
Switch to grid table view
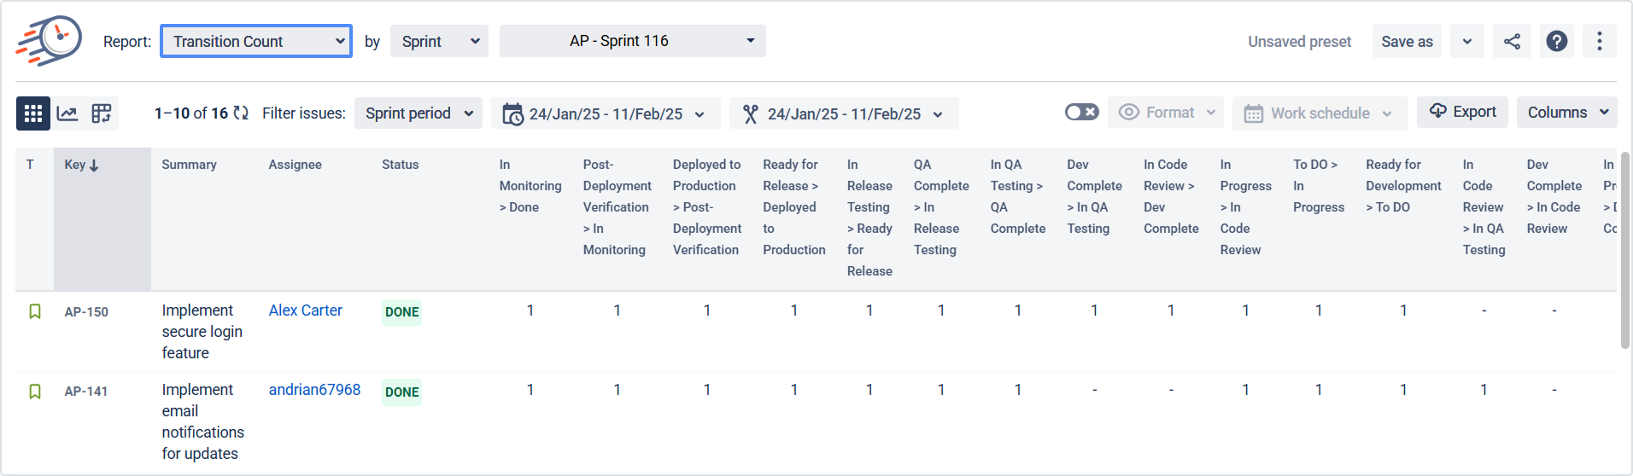(x=33, y=113)
